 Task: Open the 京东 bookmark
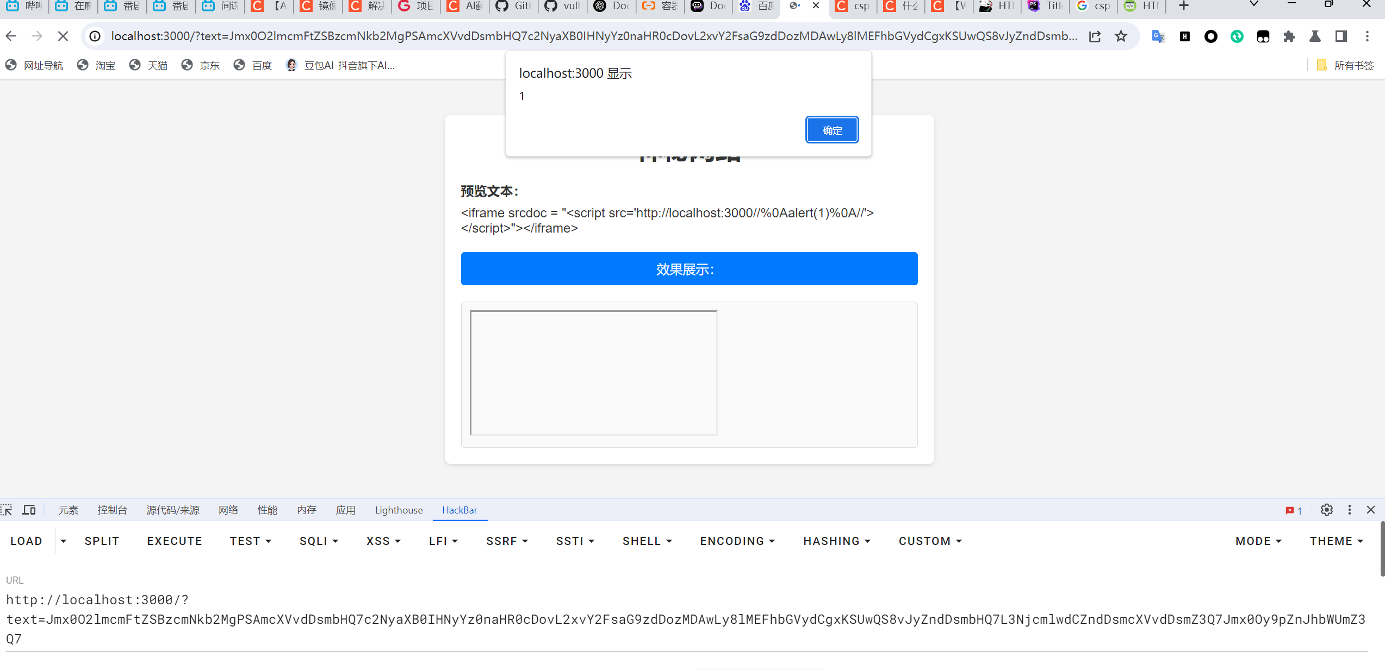(x=201, y=65)
